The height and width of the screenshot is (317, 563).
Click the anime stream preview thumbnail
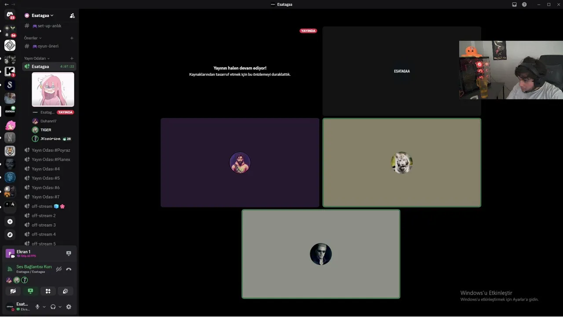[x=53, y=89]
